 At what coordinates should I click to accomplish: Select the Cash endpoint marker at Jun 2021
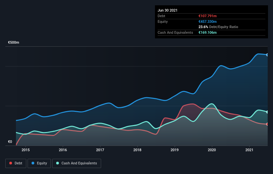[267, 112]
